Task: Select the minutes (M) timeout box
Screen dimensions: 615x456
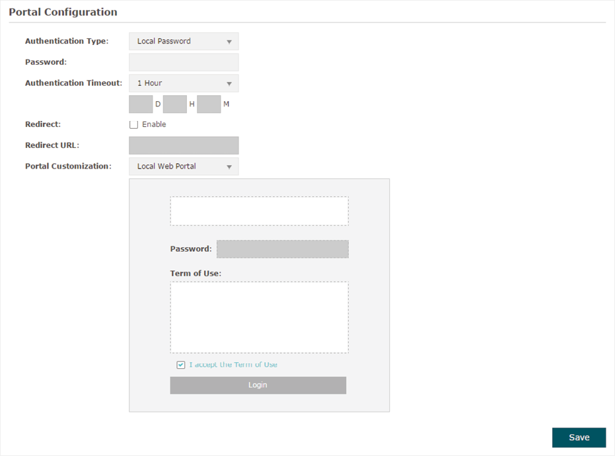Action: 209,104
